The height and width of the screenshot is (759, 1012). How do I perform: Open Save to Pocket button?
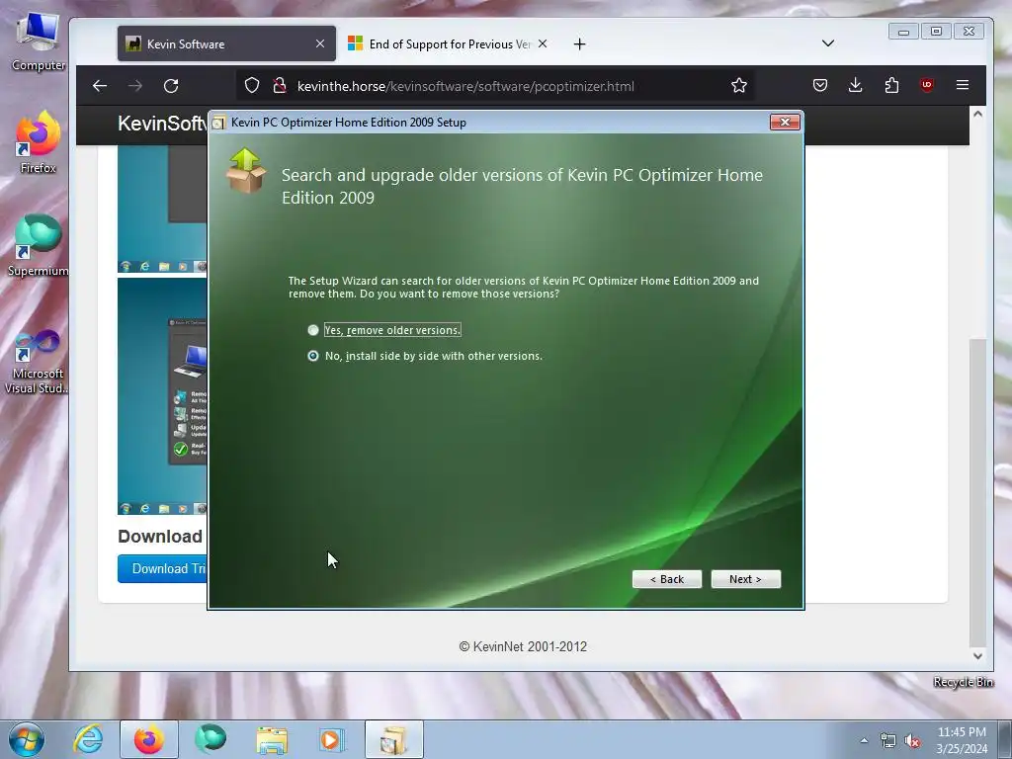820,85
